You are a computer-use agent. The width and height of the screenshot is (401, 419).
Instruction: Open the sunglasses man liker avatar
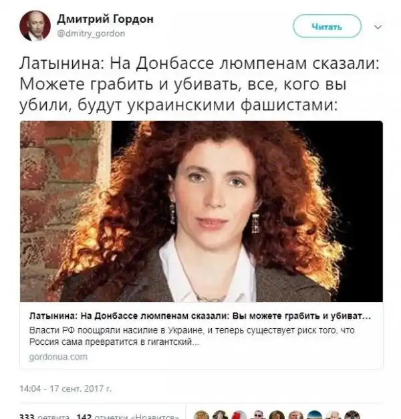258,415
